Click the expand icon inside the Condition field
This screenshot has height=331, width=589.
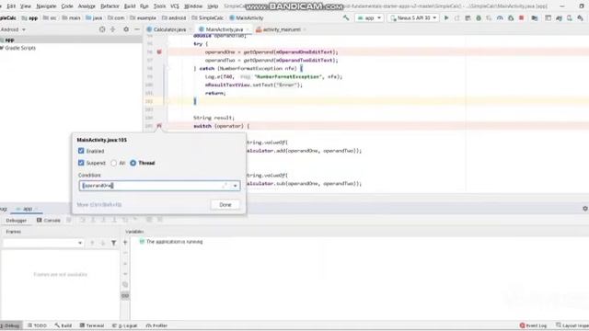pos(225,186)
